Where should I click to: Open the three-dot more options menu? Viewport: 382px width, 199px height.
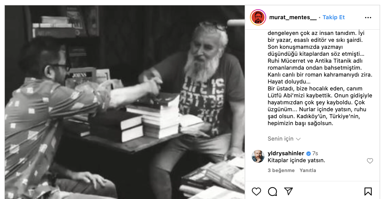(368, 18)
